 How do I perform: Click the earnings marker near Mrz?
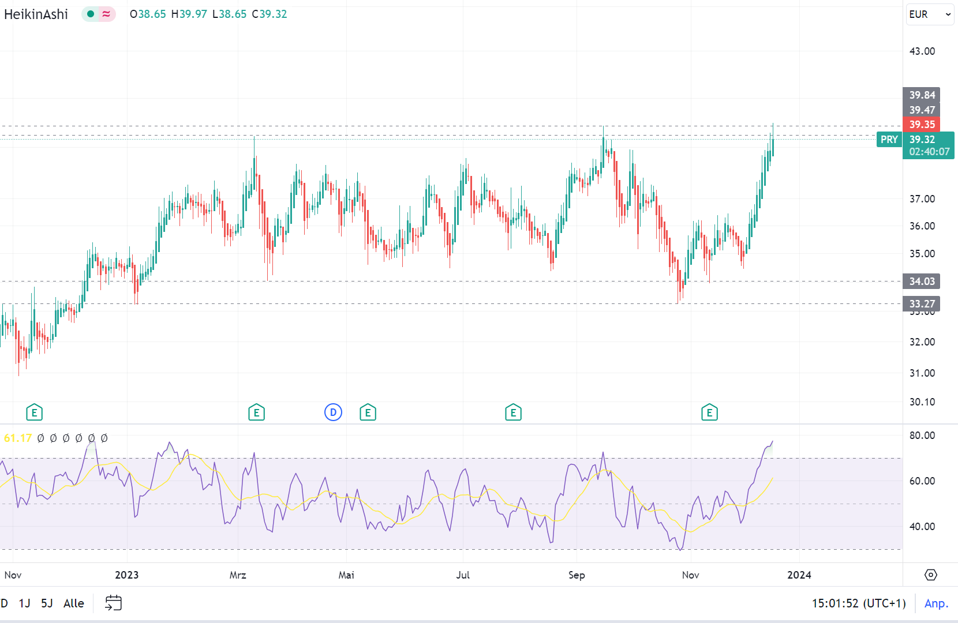pyautogui.click(x=256, y=412)
